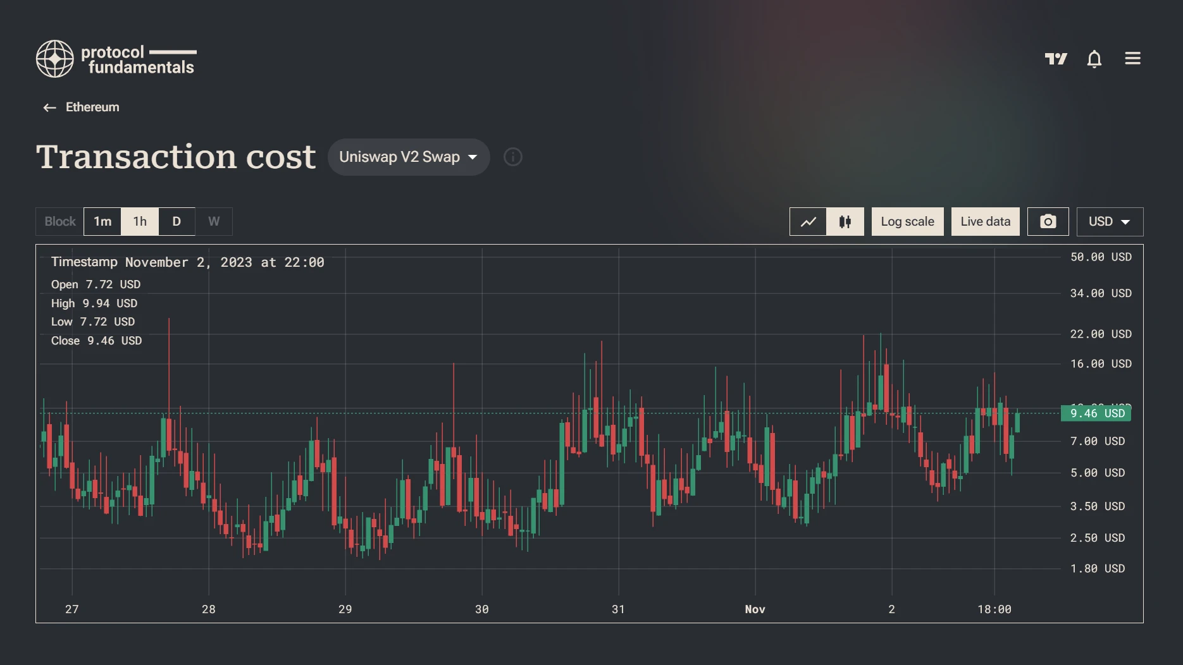
Task: Open the hamburger menu
Action: tap(1132, 59)
